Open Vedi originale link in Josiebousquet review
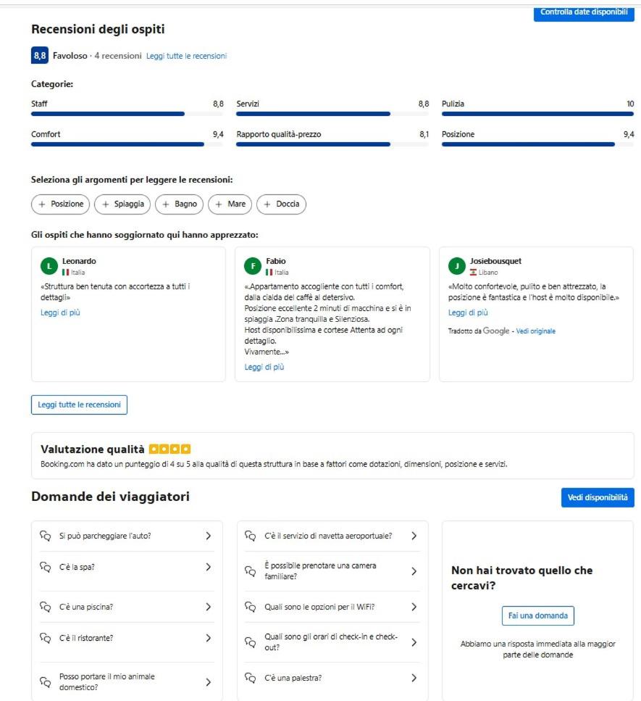This screenshot has width=641, height=701. click(535, 331)
